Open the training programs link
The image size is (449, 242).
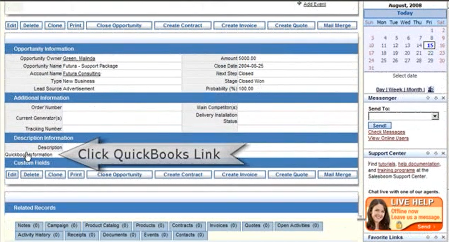(396, 170)
